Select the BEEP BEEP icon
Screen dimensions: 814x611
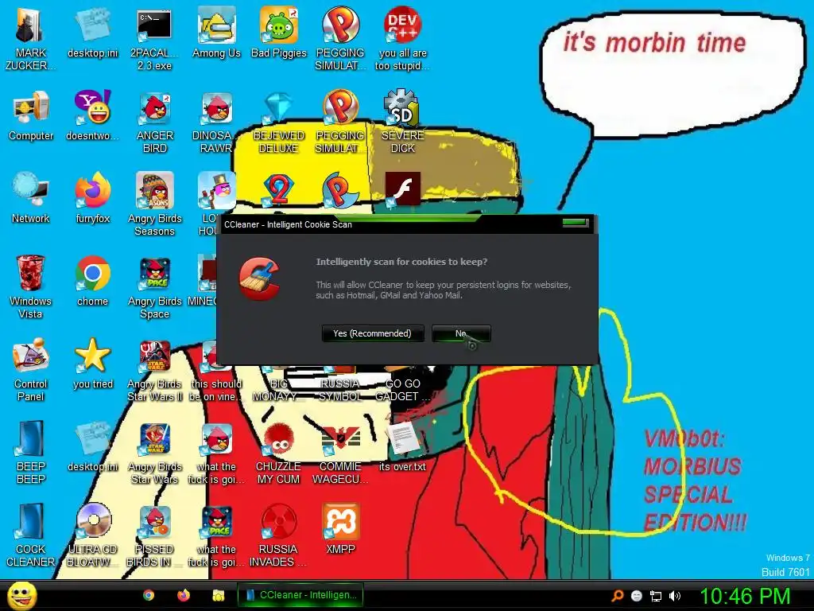pyautogui.click(x=31, y=453)
